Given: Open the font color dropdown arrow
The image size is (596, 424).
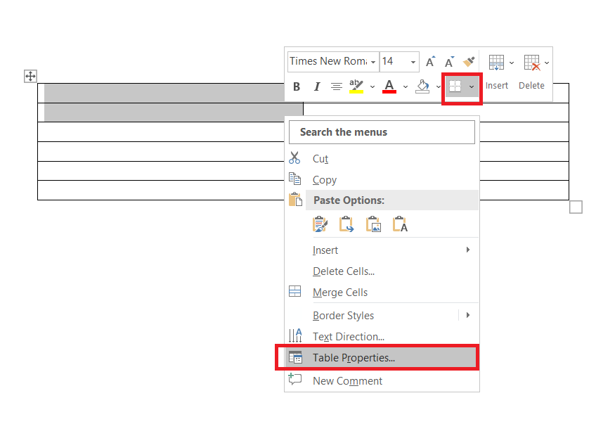Looking at the screenshot, I should (x=406, y=86).
